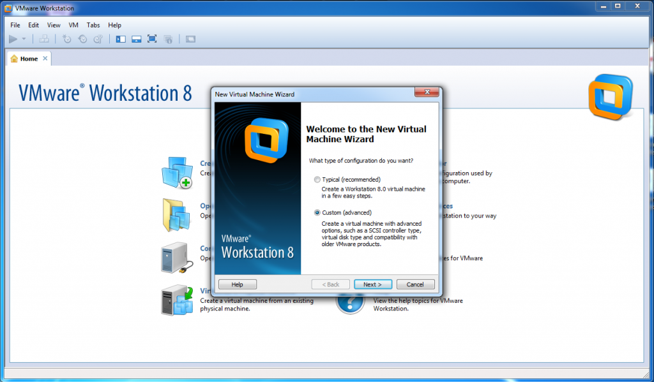Click the console view toolbar icon
Viewport: 654px width, 382px height.
click(x=190, y=39)
